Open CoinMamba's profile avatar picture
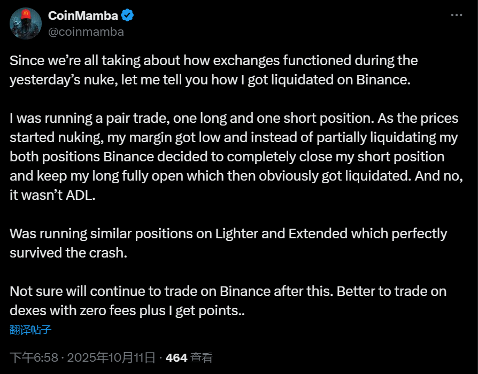Screen dimensions: 478x374 click(25, 24)
